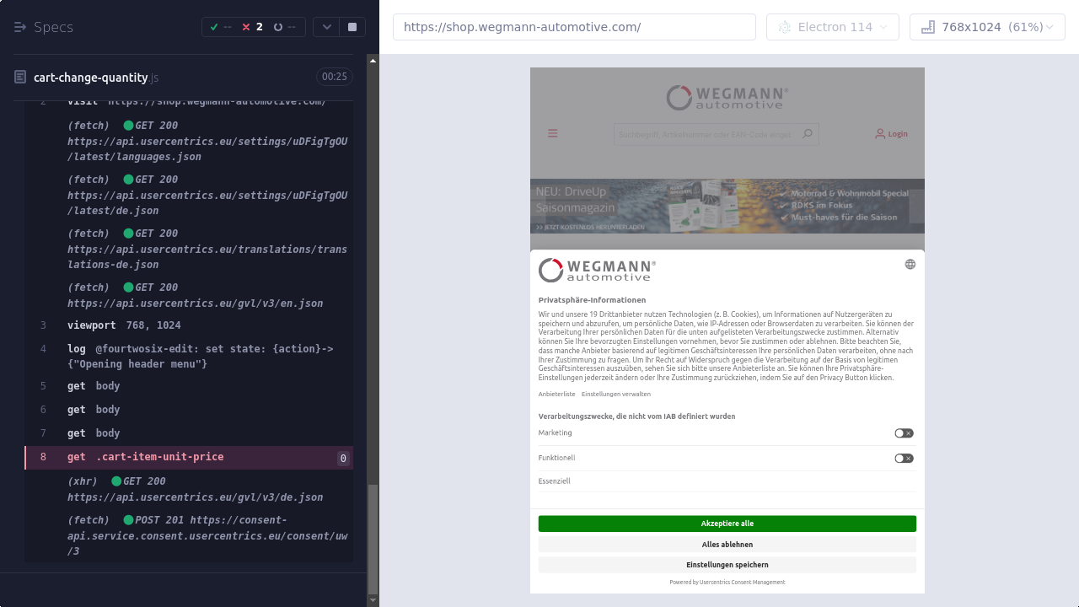Click the 'Alles ablehnen' button
The width and height of the screenshot is (1079, 607).
[727, 545]
